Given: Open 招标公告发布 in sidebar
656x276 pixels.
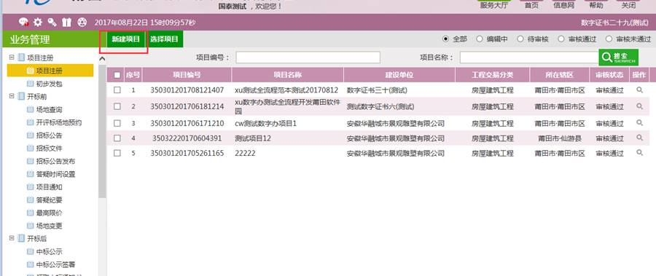Looking at the screenshot, I should [55, 162].
